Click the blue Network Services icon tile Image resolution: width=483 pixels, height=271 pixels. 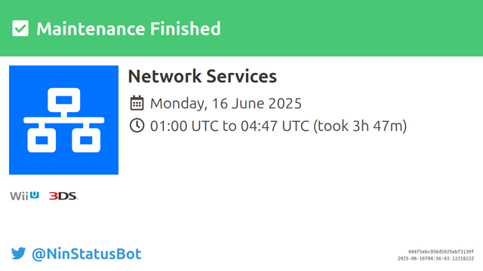[x=63, y=120]
